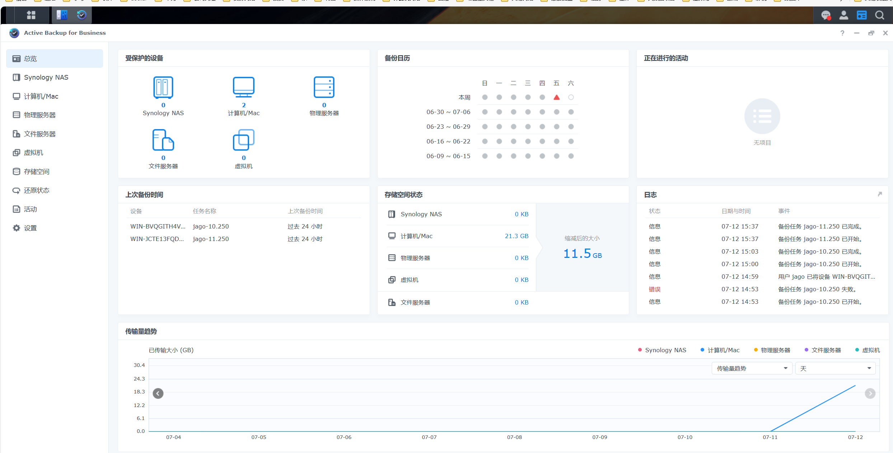The height and width of the screenshot is (453, 893).
Task: Open notifications chat bubble icon
Action: tap(826, 15)
